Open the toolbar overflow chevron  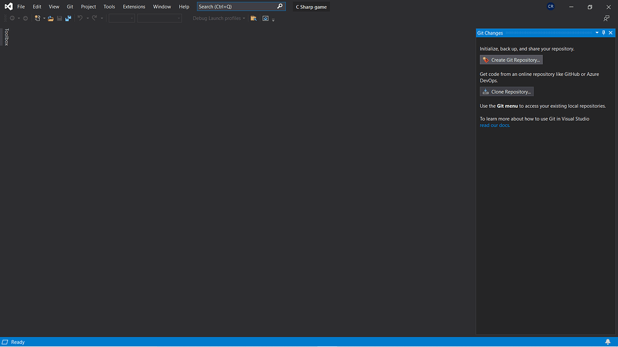(273, 19)
